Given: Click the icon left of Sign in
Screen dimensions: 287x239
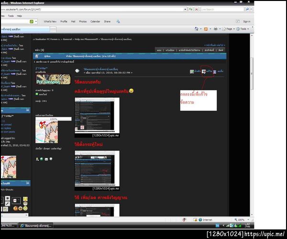Looking at the screenshot, I should (x=238, y=22).
